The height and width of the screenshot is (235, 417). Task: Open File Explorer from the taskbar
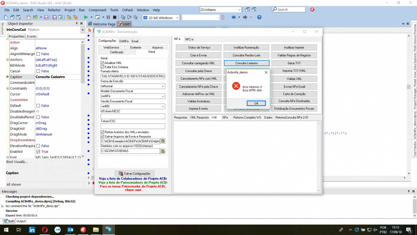tap(96, 230)
